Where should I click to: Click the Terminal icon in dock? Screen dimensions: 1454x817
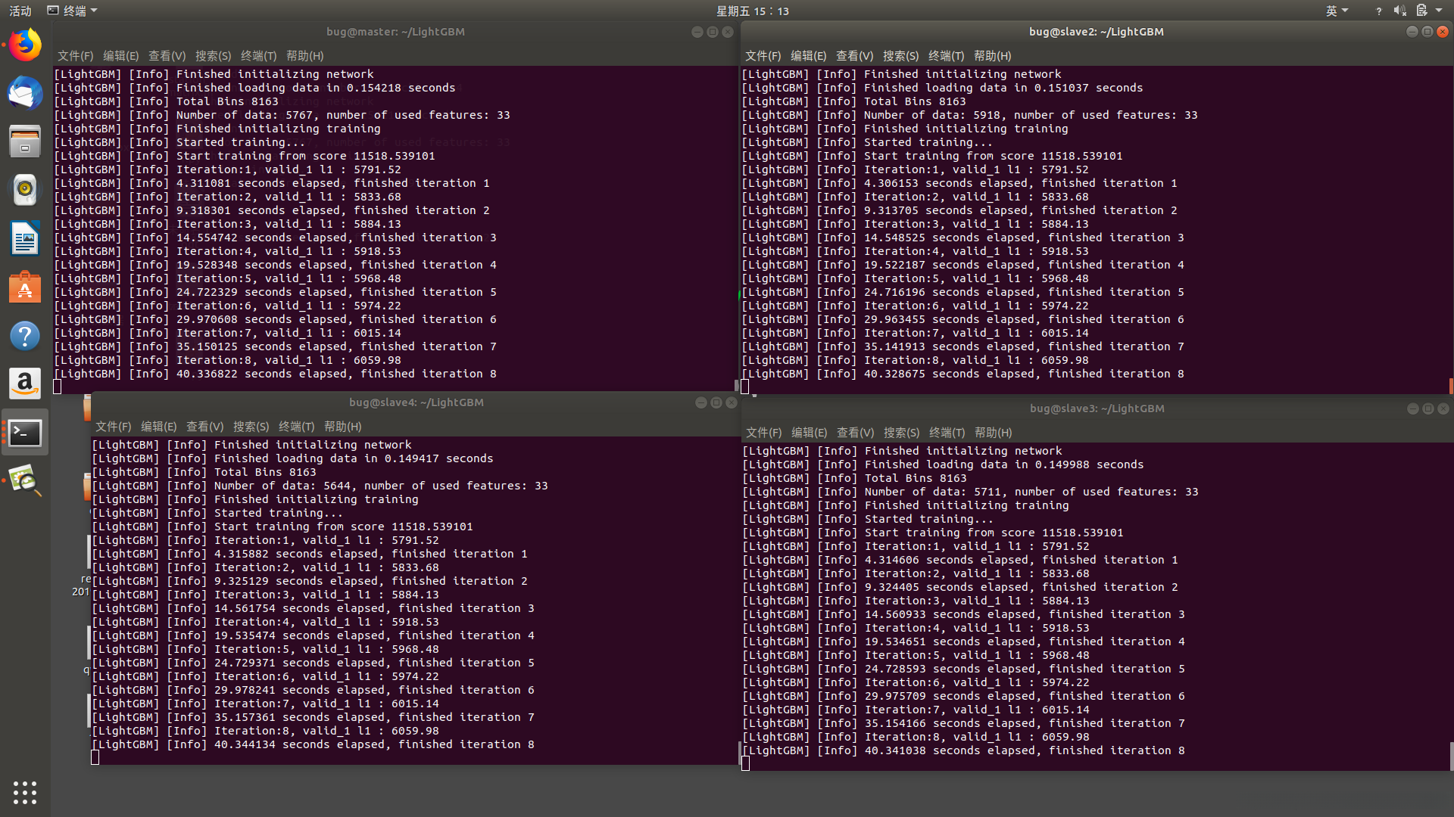point(25,433)
